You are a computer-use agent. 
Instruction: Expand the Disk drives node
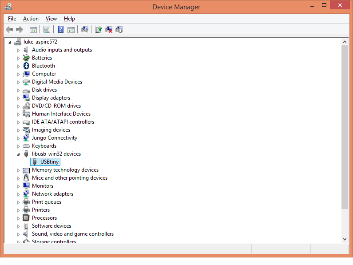coord(18,90)
